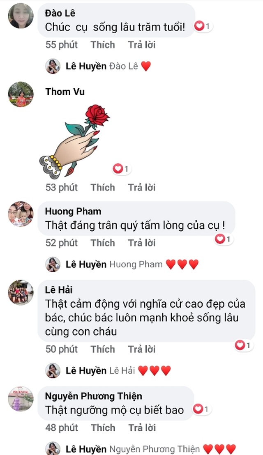The height and width of the screenshot is (455, 263).
Task: Toggle Thích under Huong Pham's comment
Action: (x=103, y=243)
